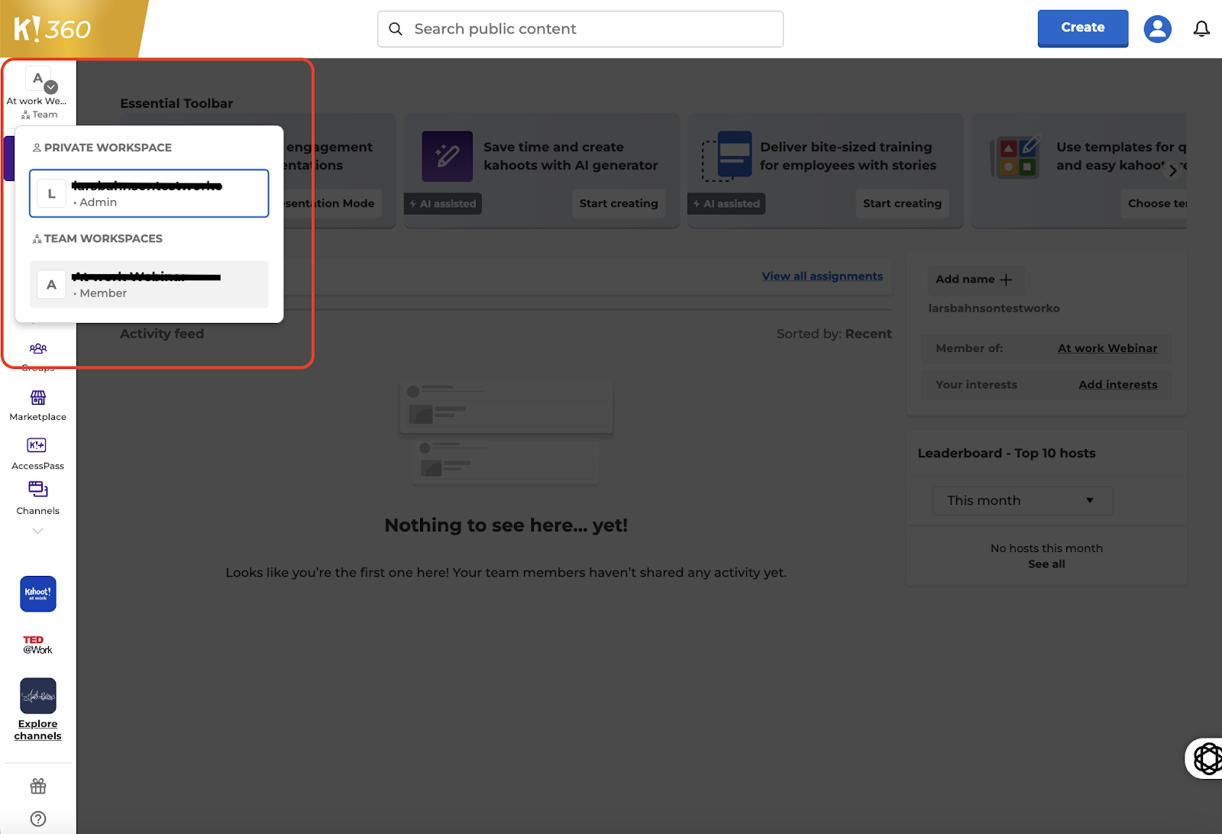
Task: Open the notifications bell
Action: pyautogui.click(x=1201, y=29)
